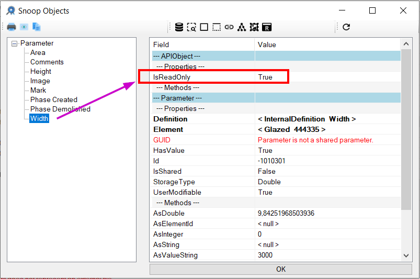Click the snoop linked element chain icon
The image size is (420, 279).
tap(229, 27)
